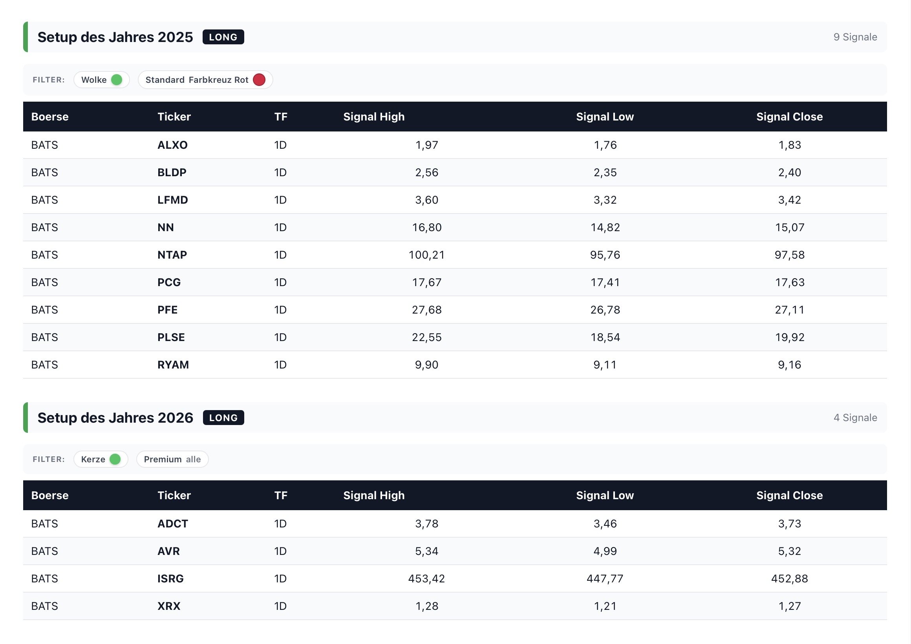
Task: Click the 'Setup des Jahres 2025' heading
Action: 115,37
